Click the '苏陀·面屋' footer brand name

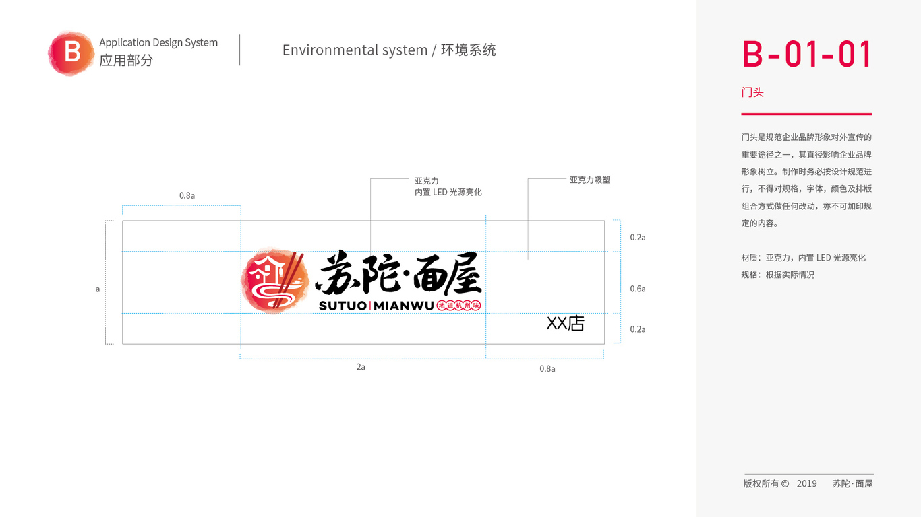tap(853, 483)
